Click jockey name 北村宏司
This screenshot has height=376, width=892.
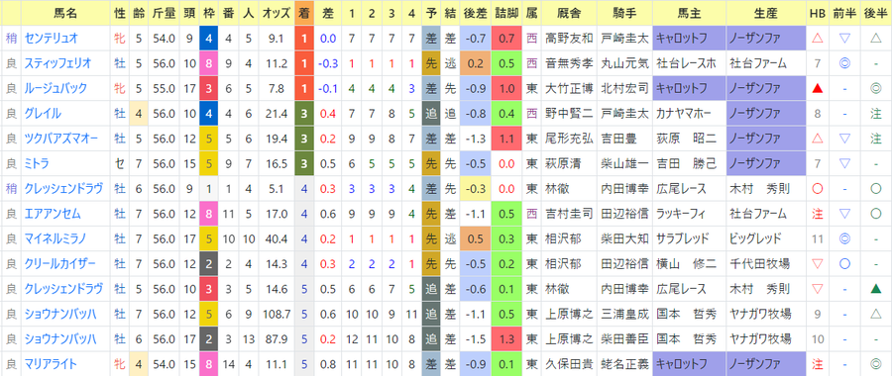tap(624, 89)
